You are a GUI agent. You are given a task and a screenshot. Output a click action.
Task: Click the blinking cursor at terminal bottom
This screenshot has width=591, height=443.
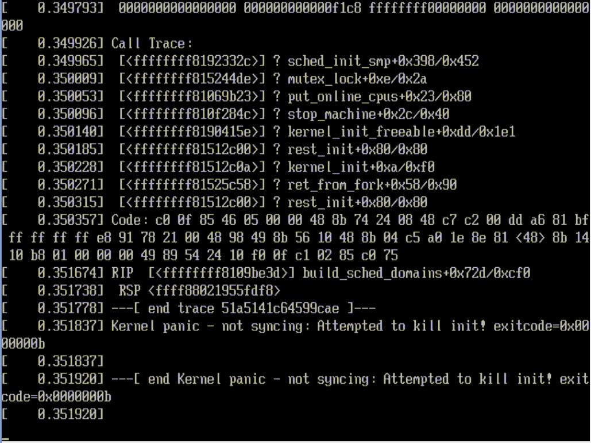tap(5, 439)
